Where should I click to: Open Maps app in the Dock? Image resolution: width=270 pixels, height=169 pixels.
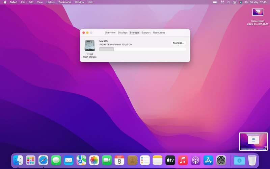81,160
